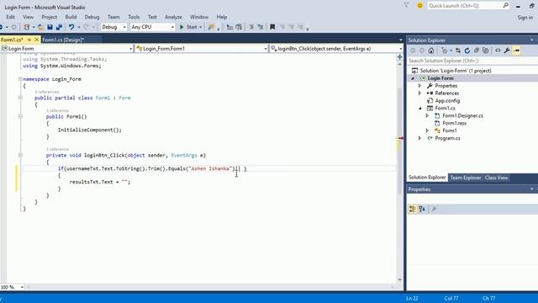Open the Debug menu
This screenshot has height=303, width=538.
(x=92, y=17)
